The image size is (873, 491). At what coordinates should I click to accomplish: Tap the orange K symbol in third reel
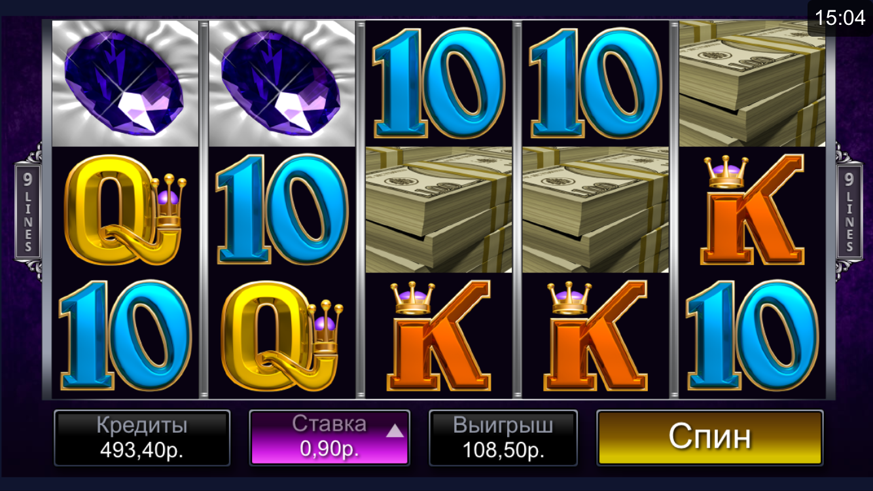click(x=438, y=336)
